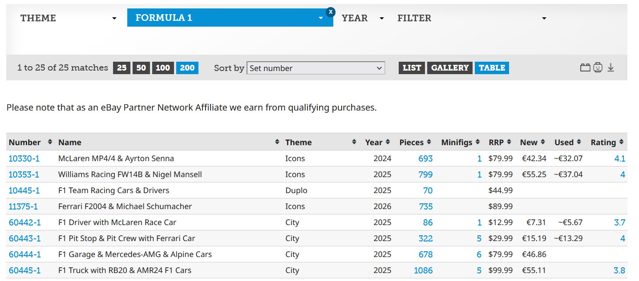Click the LEGO brick icon
Screen dimensions: 639x281
[585, 68]
